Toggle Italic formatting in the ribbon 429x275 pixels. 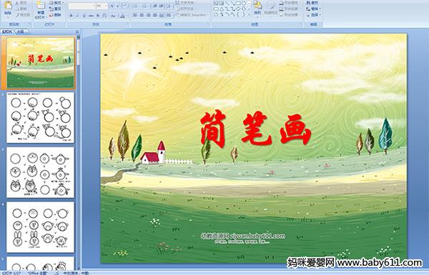78,16
